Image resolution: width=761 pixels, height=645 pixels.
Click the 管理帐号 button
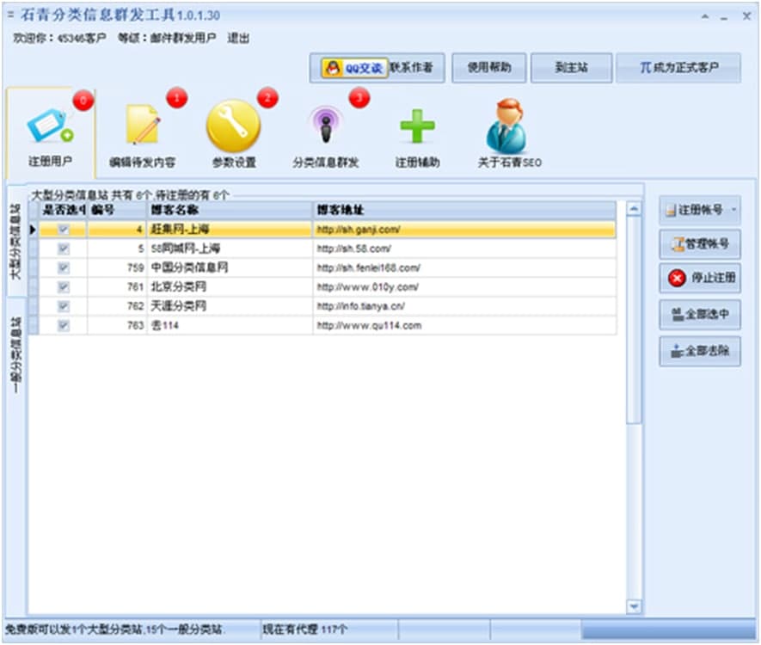(700, 243)
